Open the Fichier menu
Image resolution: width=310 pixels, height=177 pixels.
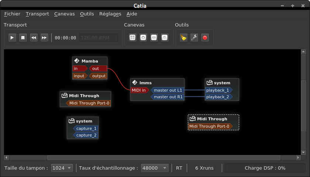[12, 14]
